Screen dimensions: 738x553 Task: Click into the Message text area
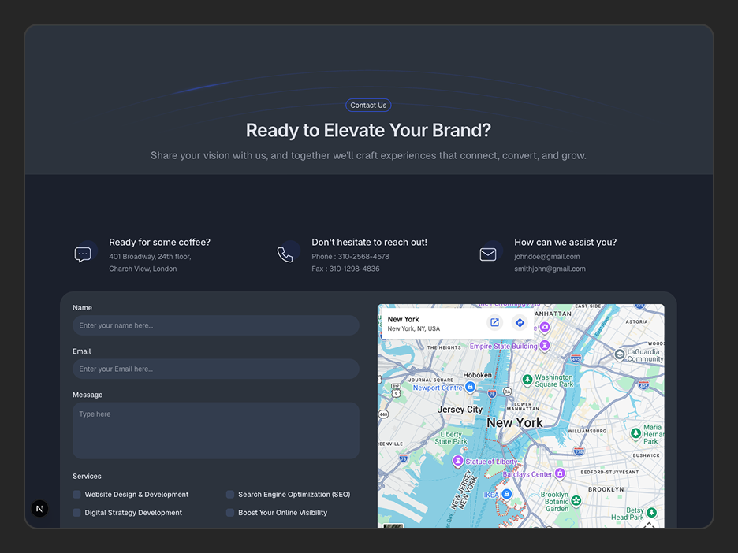click(x=215, y=430)
